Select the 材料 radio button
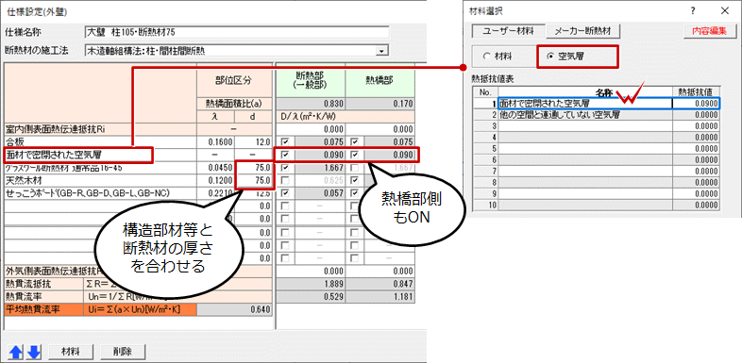 [486, 56]
